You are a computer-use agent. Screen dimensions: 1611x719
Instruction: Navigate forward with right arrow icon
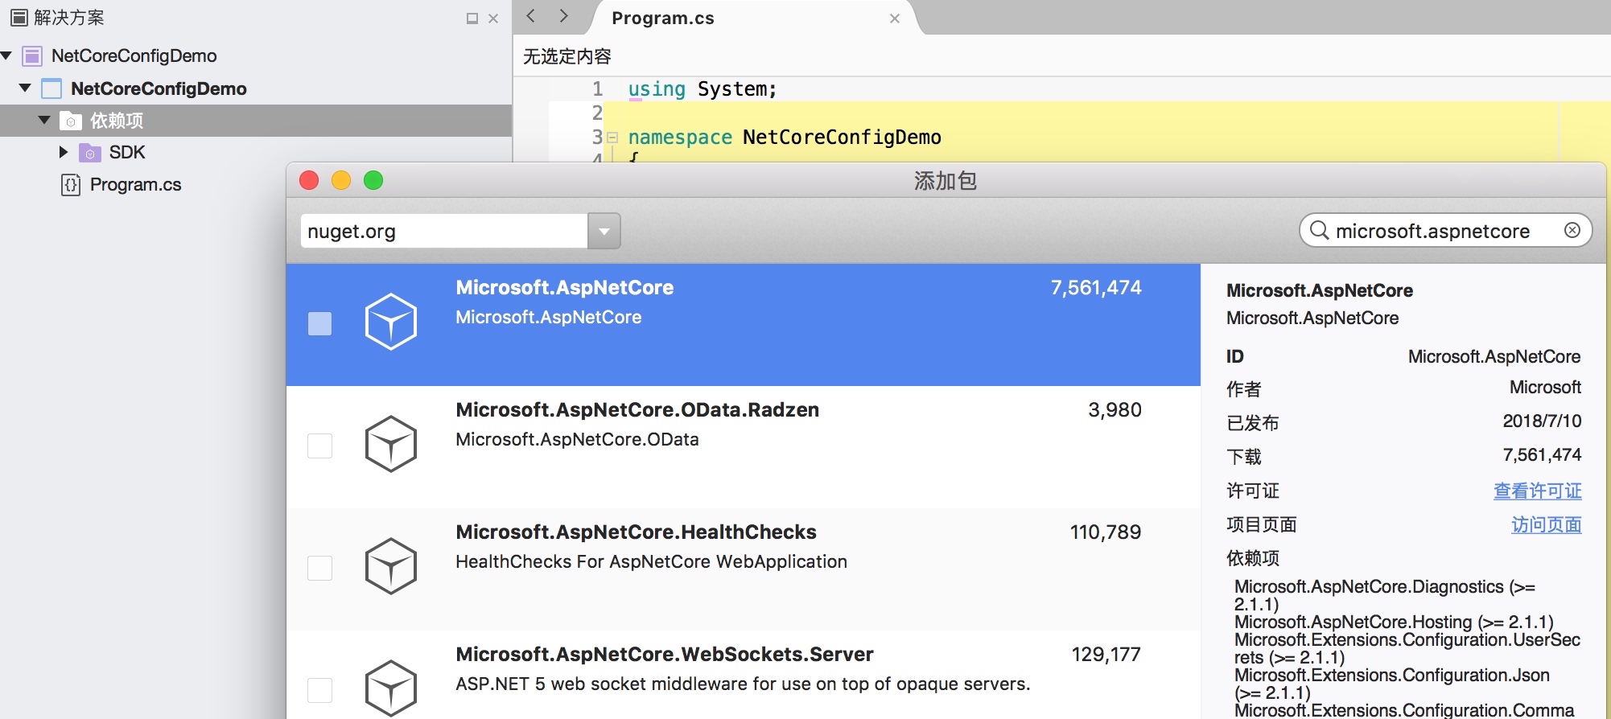point(563,17)
